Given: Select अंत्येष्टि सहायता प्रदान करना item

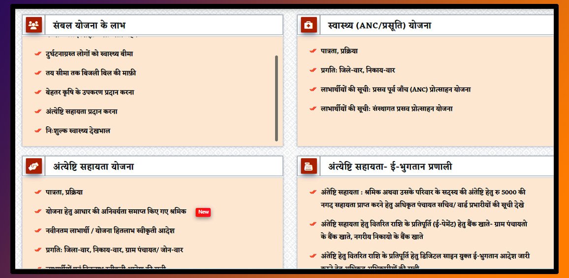Looking at the screenshot, I should (x=81, y=111).
